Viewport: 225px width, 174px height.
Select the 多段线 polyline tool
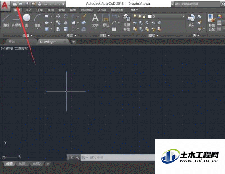click(x=16, y=20)
